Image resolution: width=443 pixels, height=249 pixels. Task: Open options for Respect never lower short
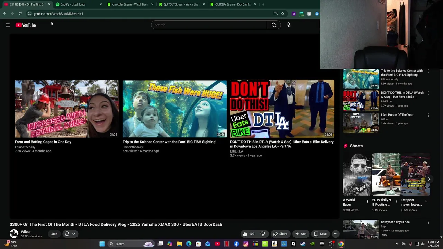(x=426, y=202)
